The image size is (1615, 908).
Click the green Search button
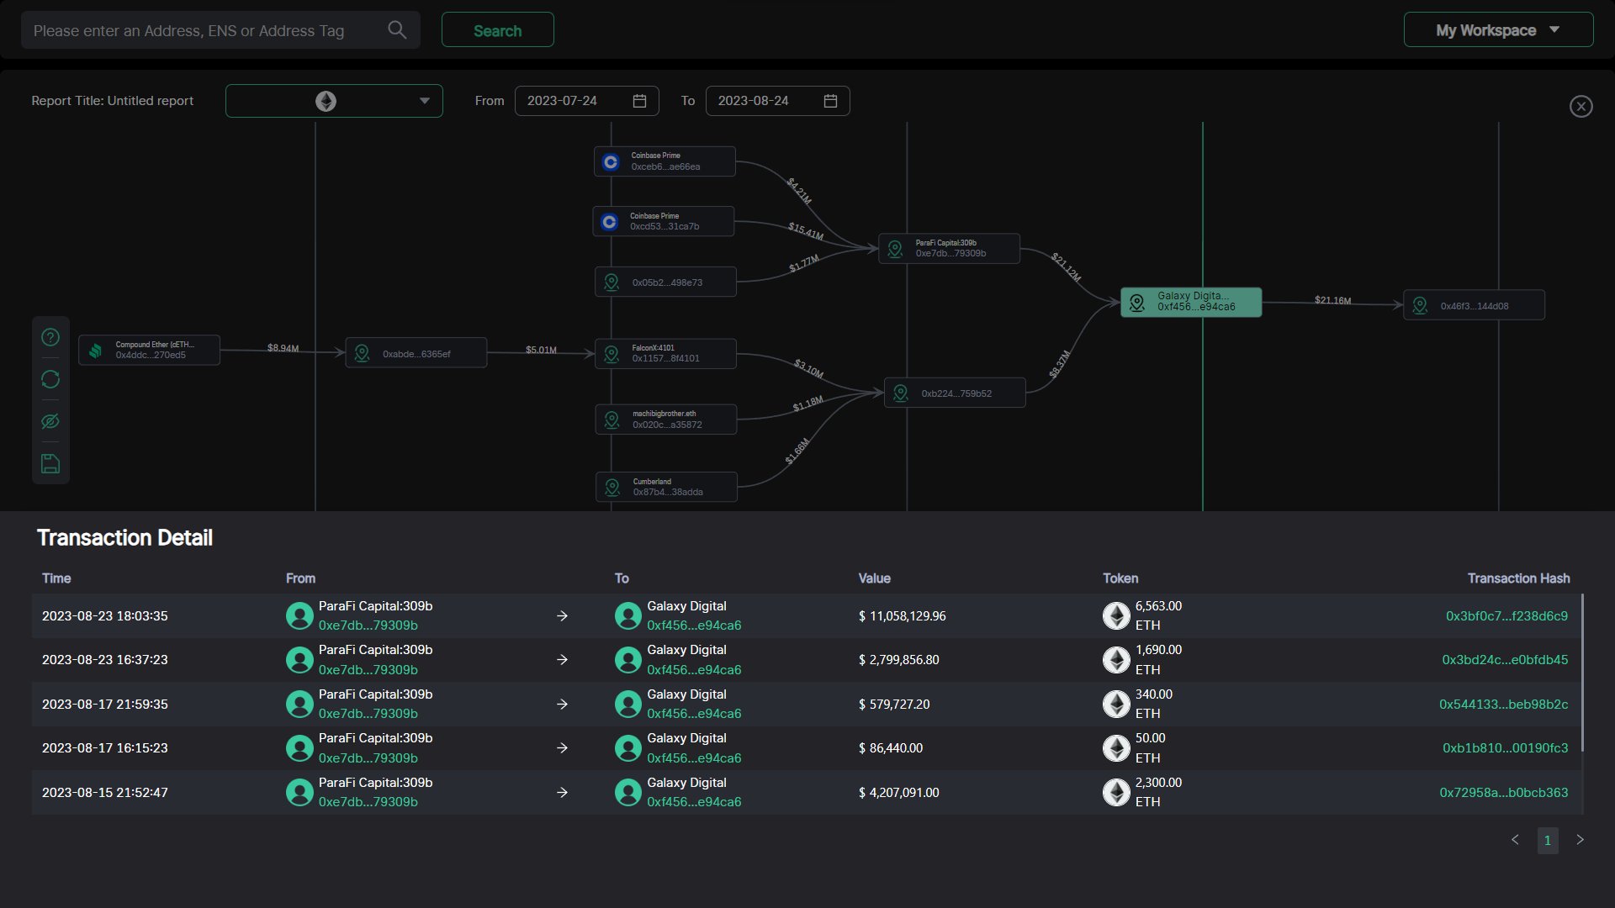[x=497, y=30]
